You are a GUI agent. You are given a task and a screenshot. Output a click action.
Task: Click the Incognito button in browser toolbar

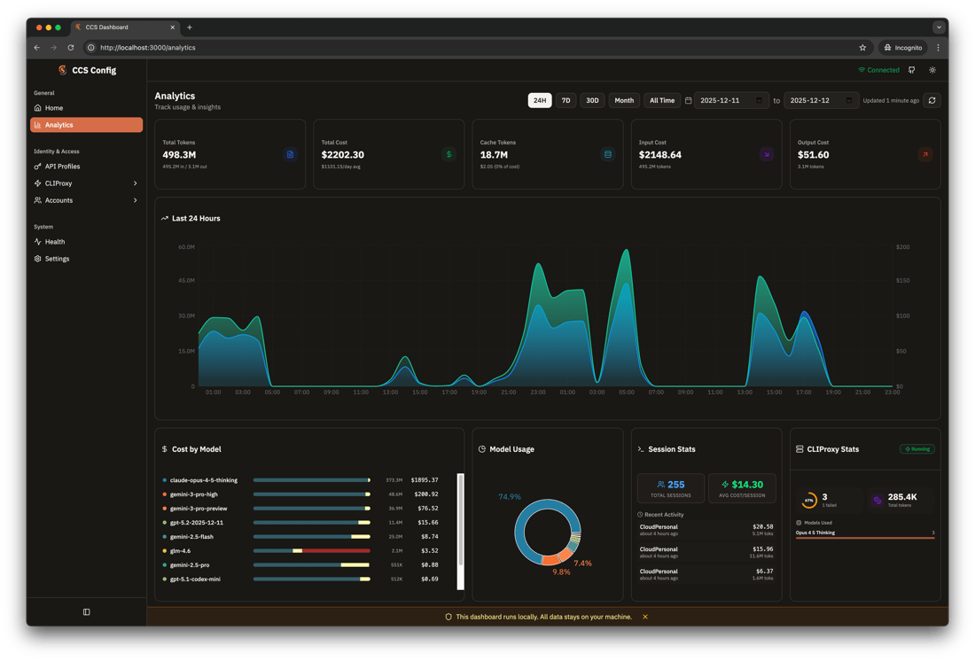tap(903, 47)
